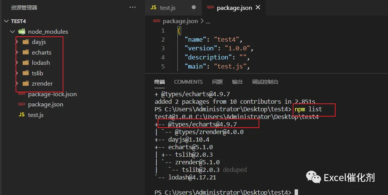The image size is (388, 195).
Task: Open package-lock.json in the explorer
Action: (52, 94)
